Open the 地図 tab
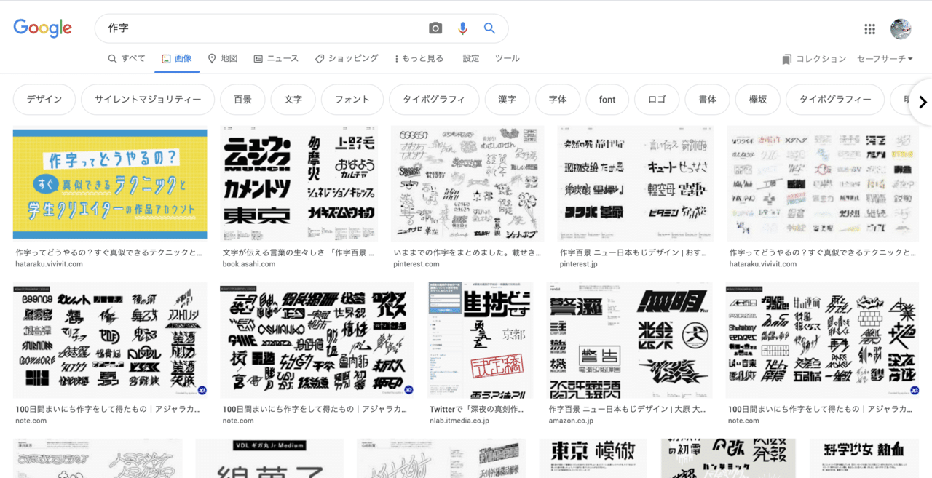The image size is (932, 478). 223,58
